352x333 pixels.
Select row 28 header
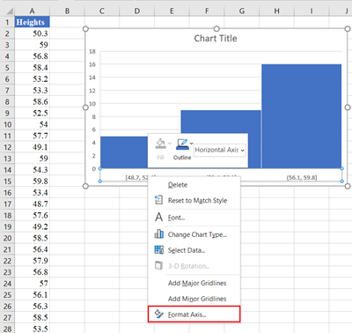[7, 329]
